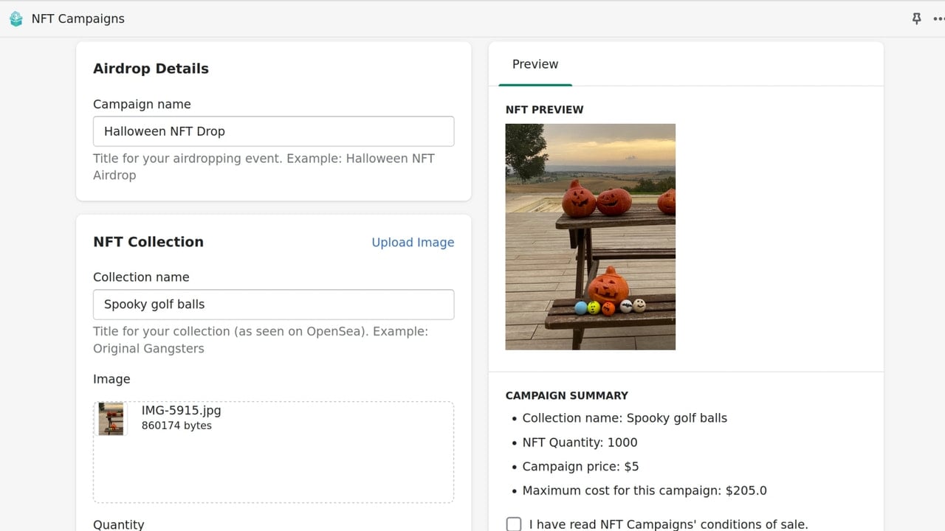This screenshot has height=531, width=945.
Task: Click the NFT preview pumpkin image
Action: 591,237
